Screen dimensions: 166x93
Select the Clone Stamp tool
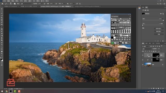click(x=2, y=29)
